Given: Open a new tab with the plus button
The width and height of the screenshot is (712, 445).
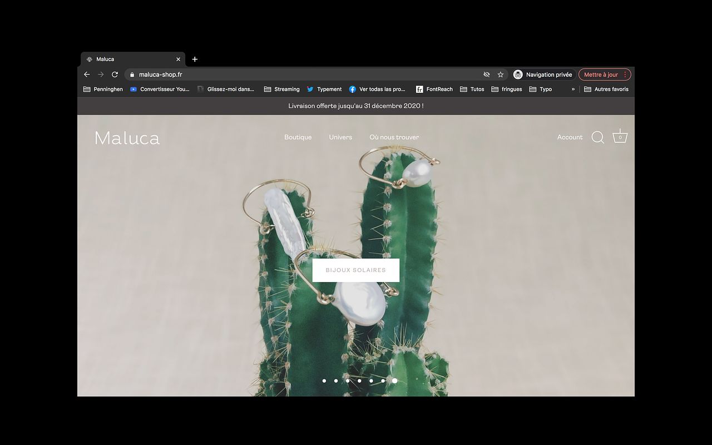Looking at the screenshot, I should tap(195, 59).
